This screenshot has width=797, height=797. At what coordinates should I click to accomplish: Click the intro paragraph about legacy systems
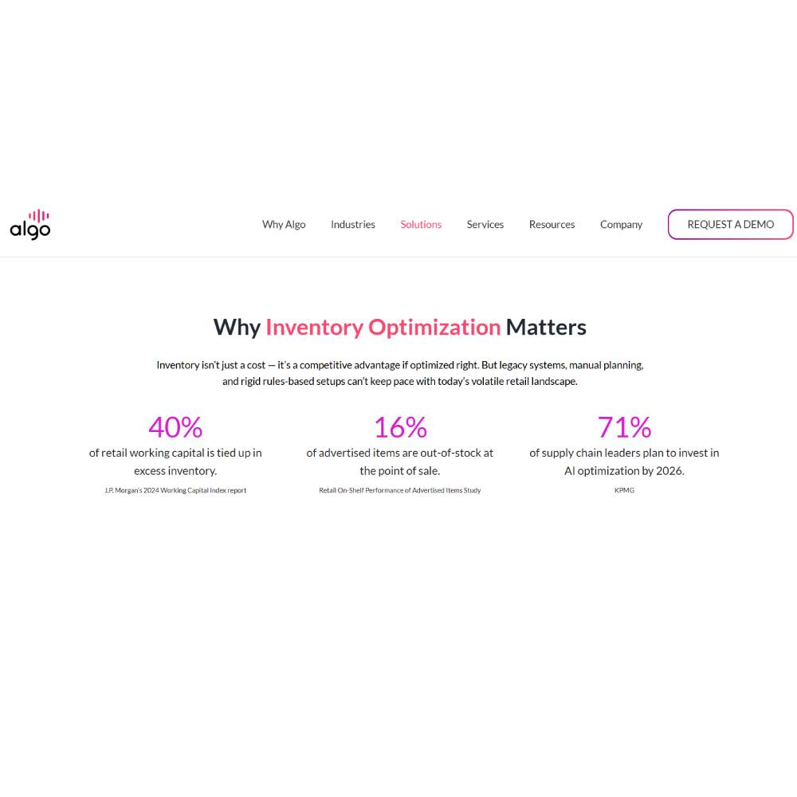(x=400, y=372)
